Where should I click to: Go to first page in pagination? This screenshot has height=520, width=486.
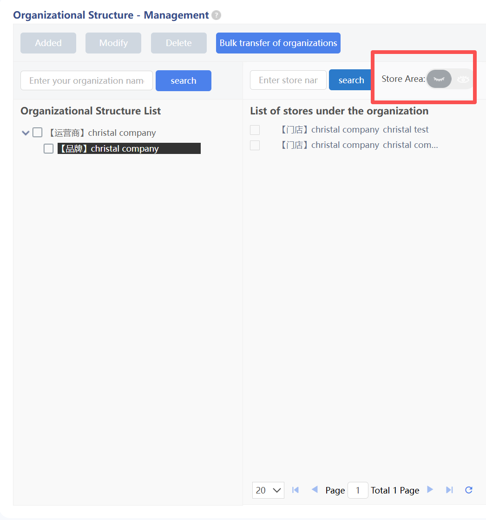point(295,490)
